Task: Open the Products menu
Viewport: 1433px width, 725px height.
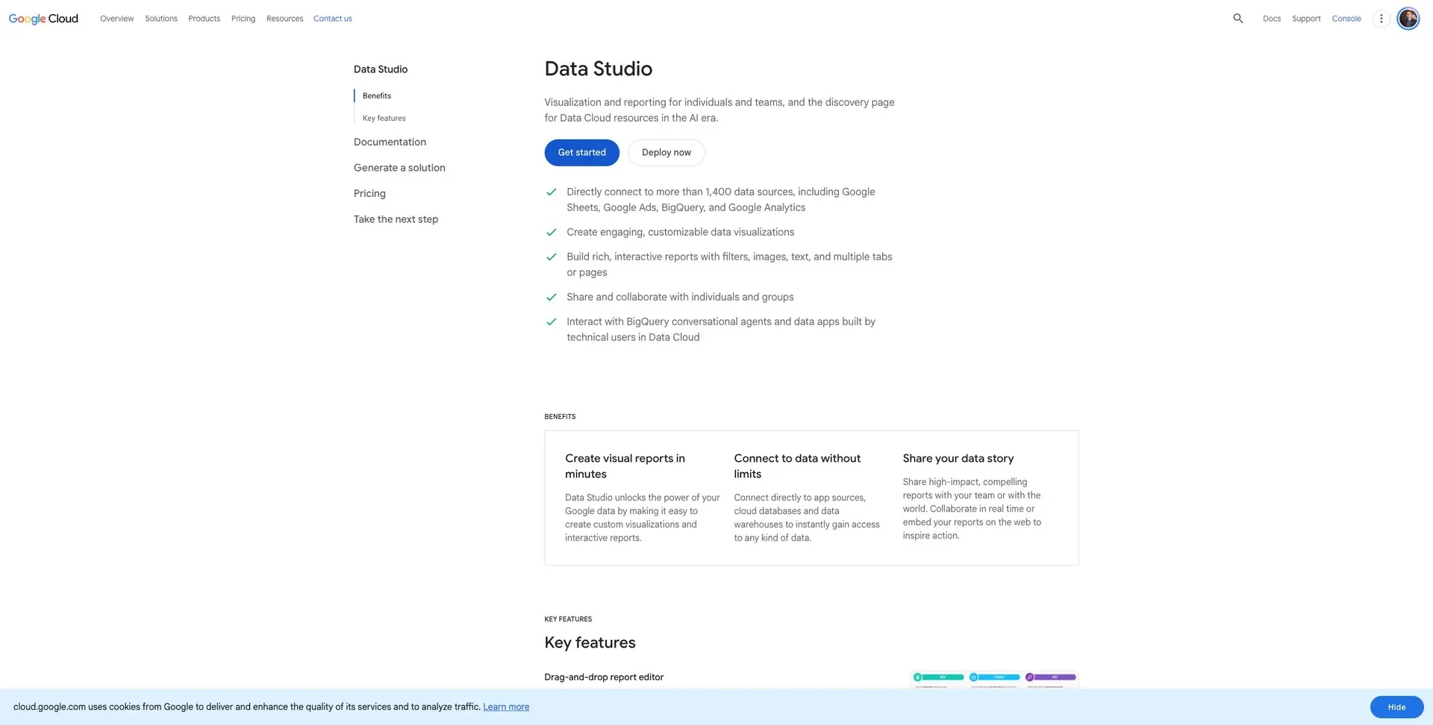Action: pyautogui.click(x=205, y=19)
